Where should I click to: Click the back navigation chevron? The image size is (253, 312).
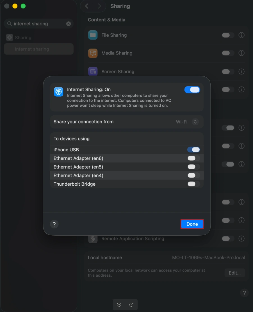(x=86, y=6)
